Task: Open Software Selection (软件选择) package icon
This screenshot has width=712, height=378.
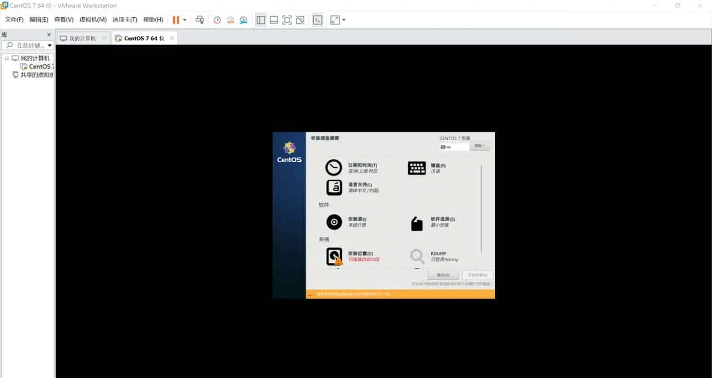Action: (417, 223)
